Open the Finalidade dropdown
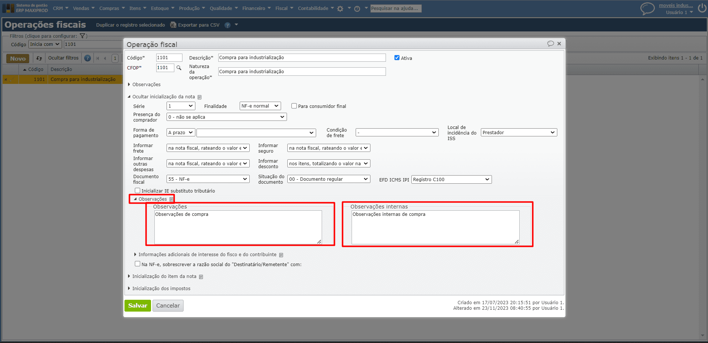Image resolution: width=708 pixels, height=343 pixels. pyautogui.click(x=260, y=106)
